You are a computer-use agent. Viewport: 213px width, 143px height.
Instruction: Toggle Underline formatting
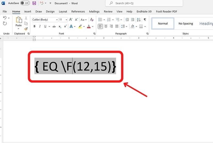45,26
